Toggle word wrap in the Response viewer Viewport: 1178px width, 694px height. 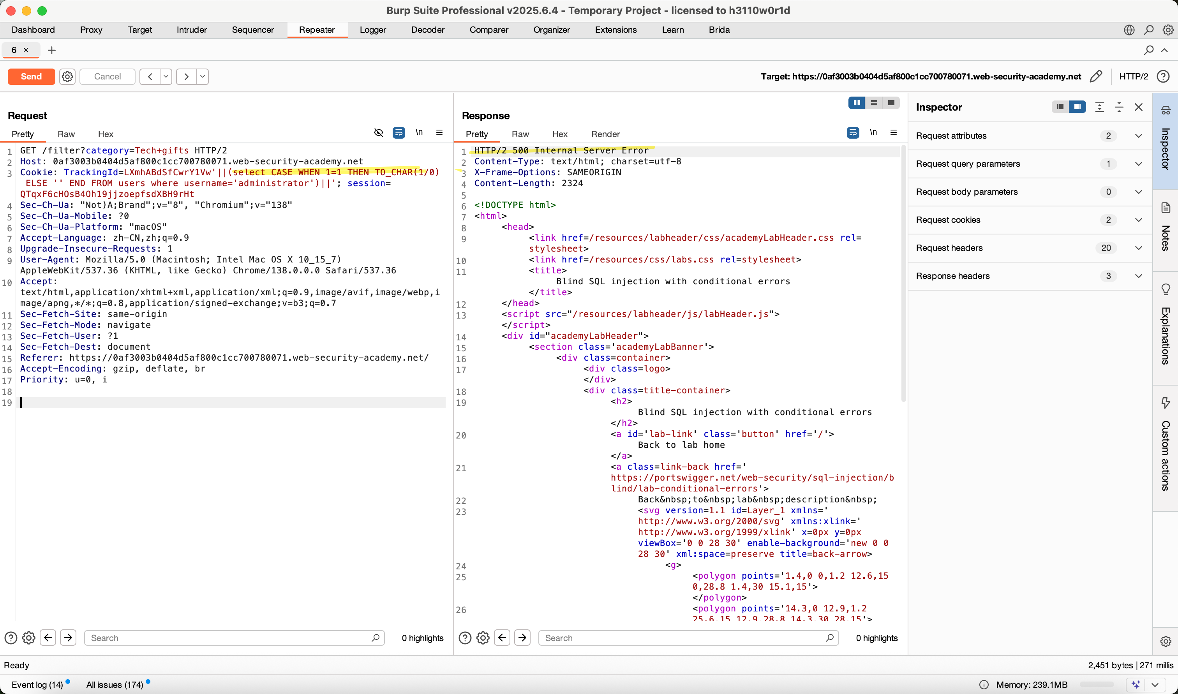pos(853,133)
